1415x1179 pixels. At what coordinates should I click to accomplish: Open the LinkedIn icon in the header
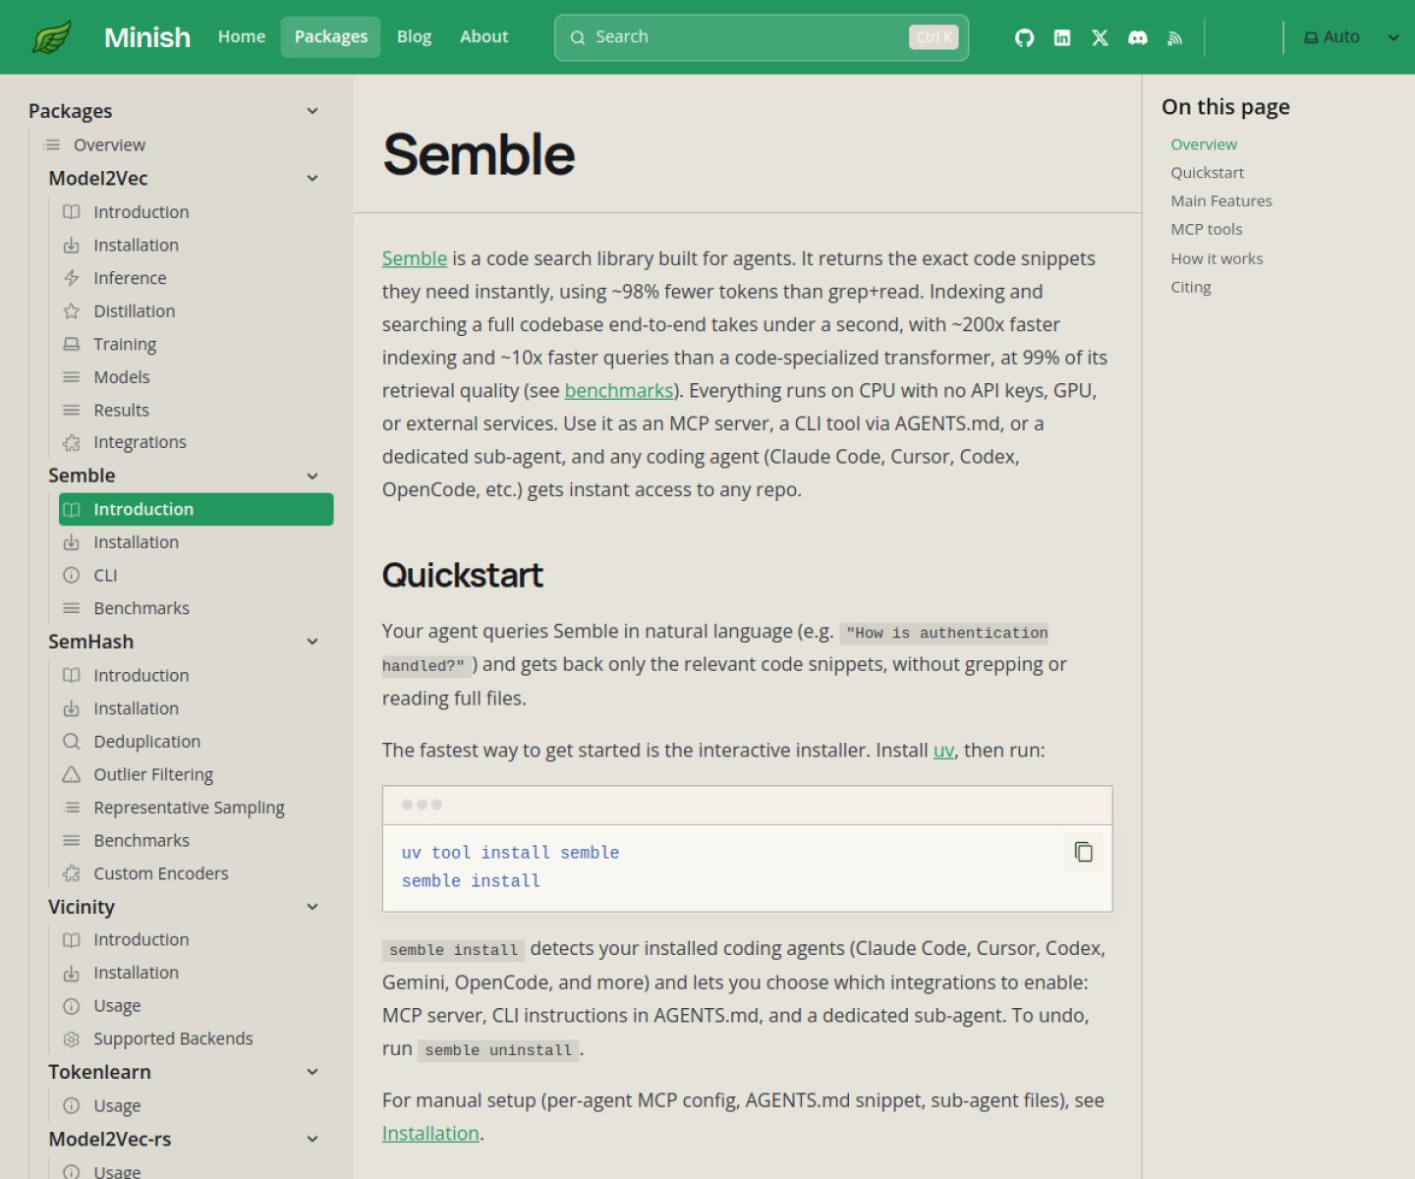1062,37
